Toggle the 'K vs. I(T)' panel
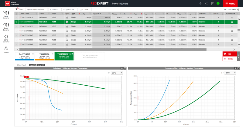The height and width of the screenshot is (128, 243). 41,65
